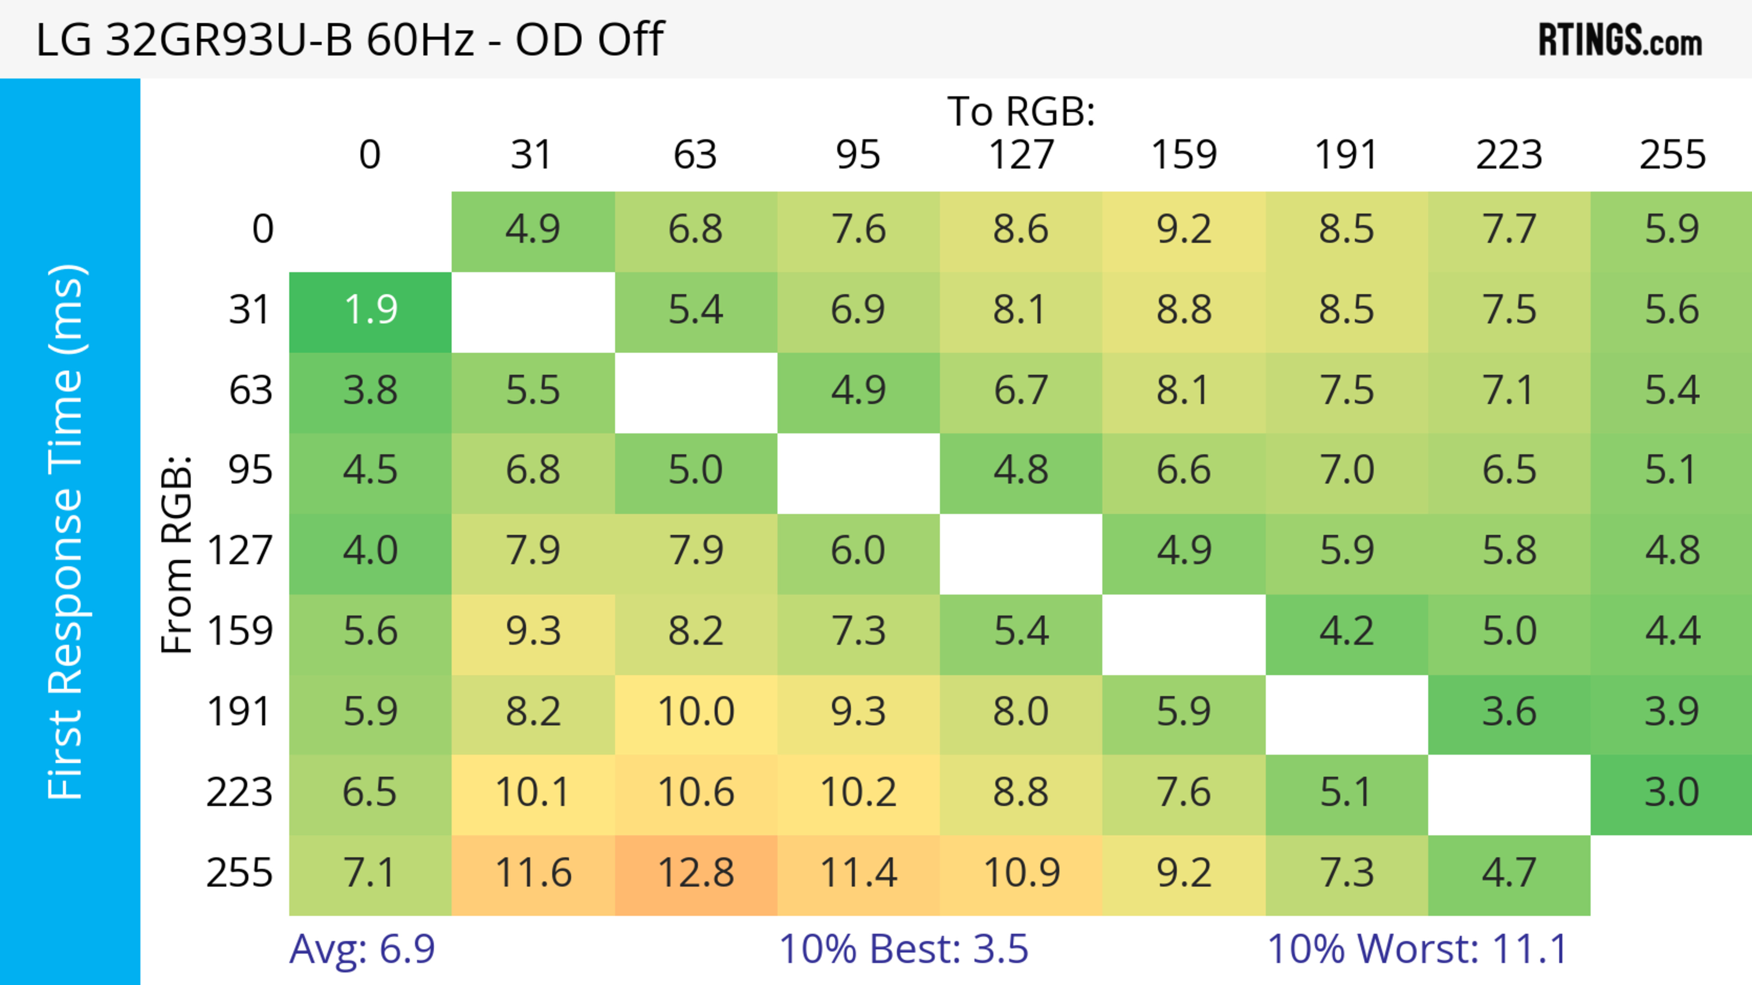Click the 10.6 yellow cell

pos(696,793)
